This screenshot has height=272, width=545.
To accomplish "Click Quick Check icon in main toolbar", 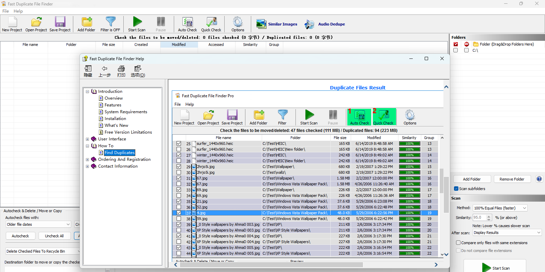I will click(211, 22).
